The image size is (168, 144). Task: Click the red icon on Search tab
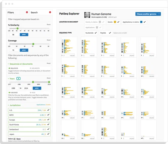click(50, 12)
